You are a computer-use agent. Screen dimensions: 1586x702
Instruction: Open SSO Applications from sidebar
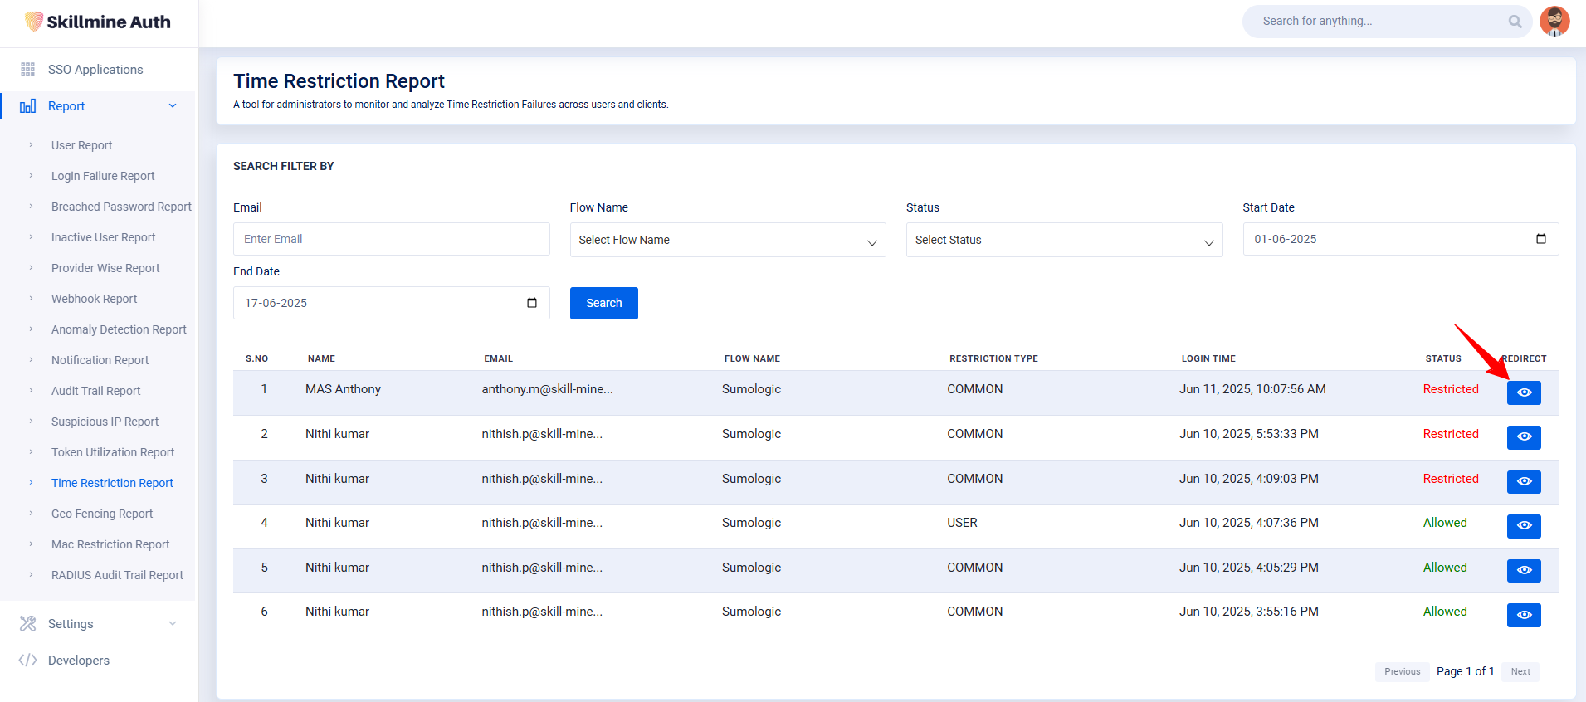coord(95,70)
